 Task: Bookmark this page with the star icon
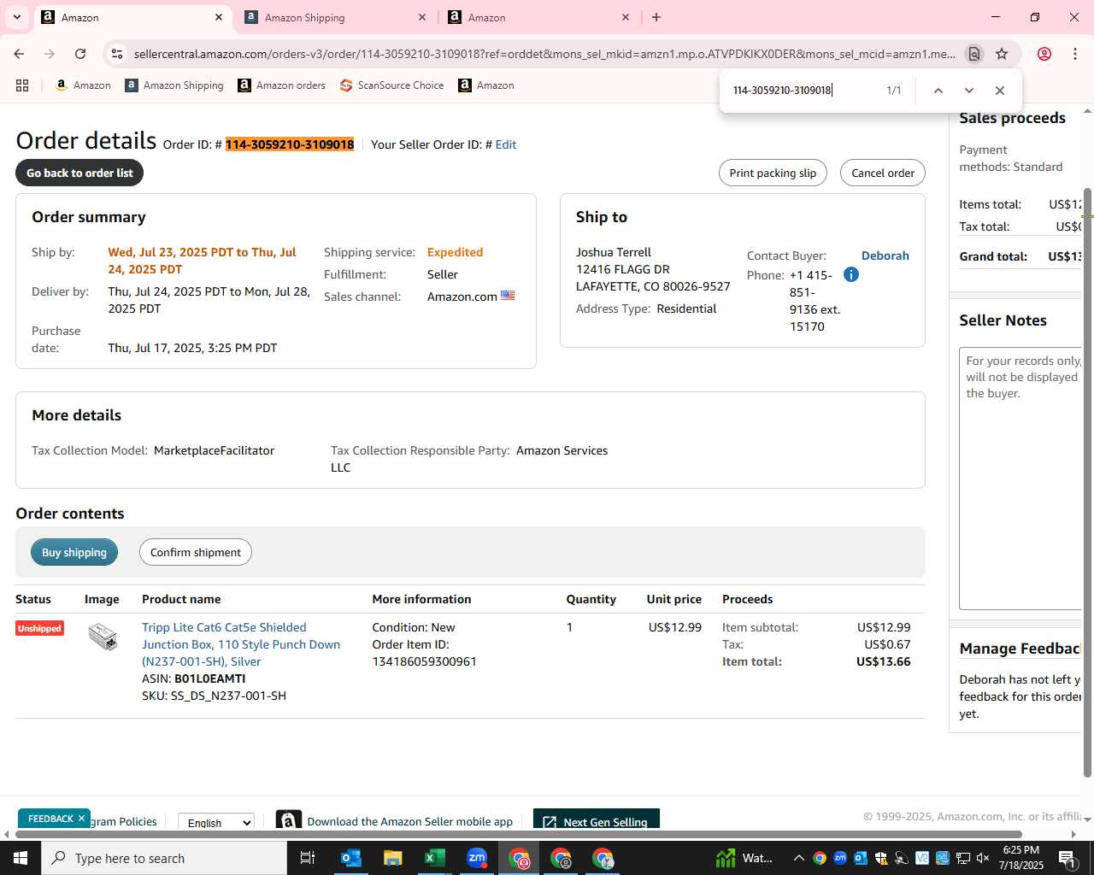point(1002,54)
